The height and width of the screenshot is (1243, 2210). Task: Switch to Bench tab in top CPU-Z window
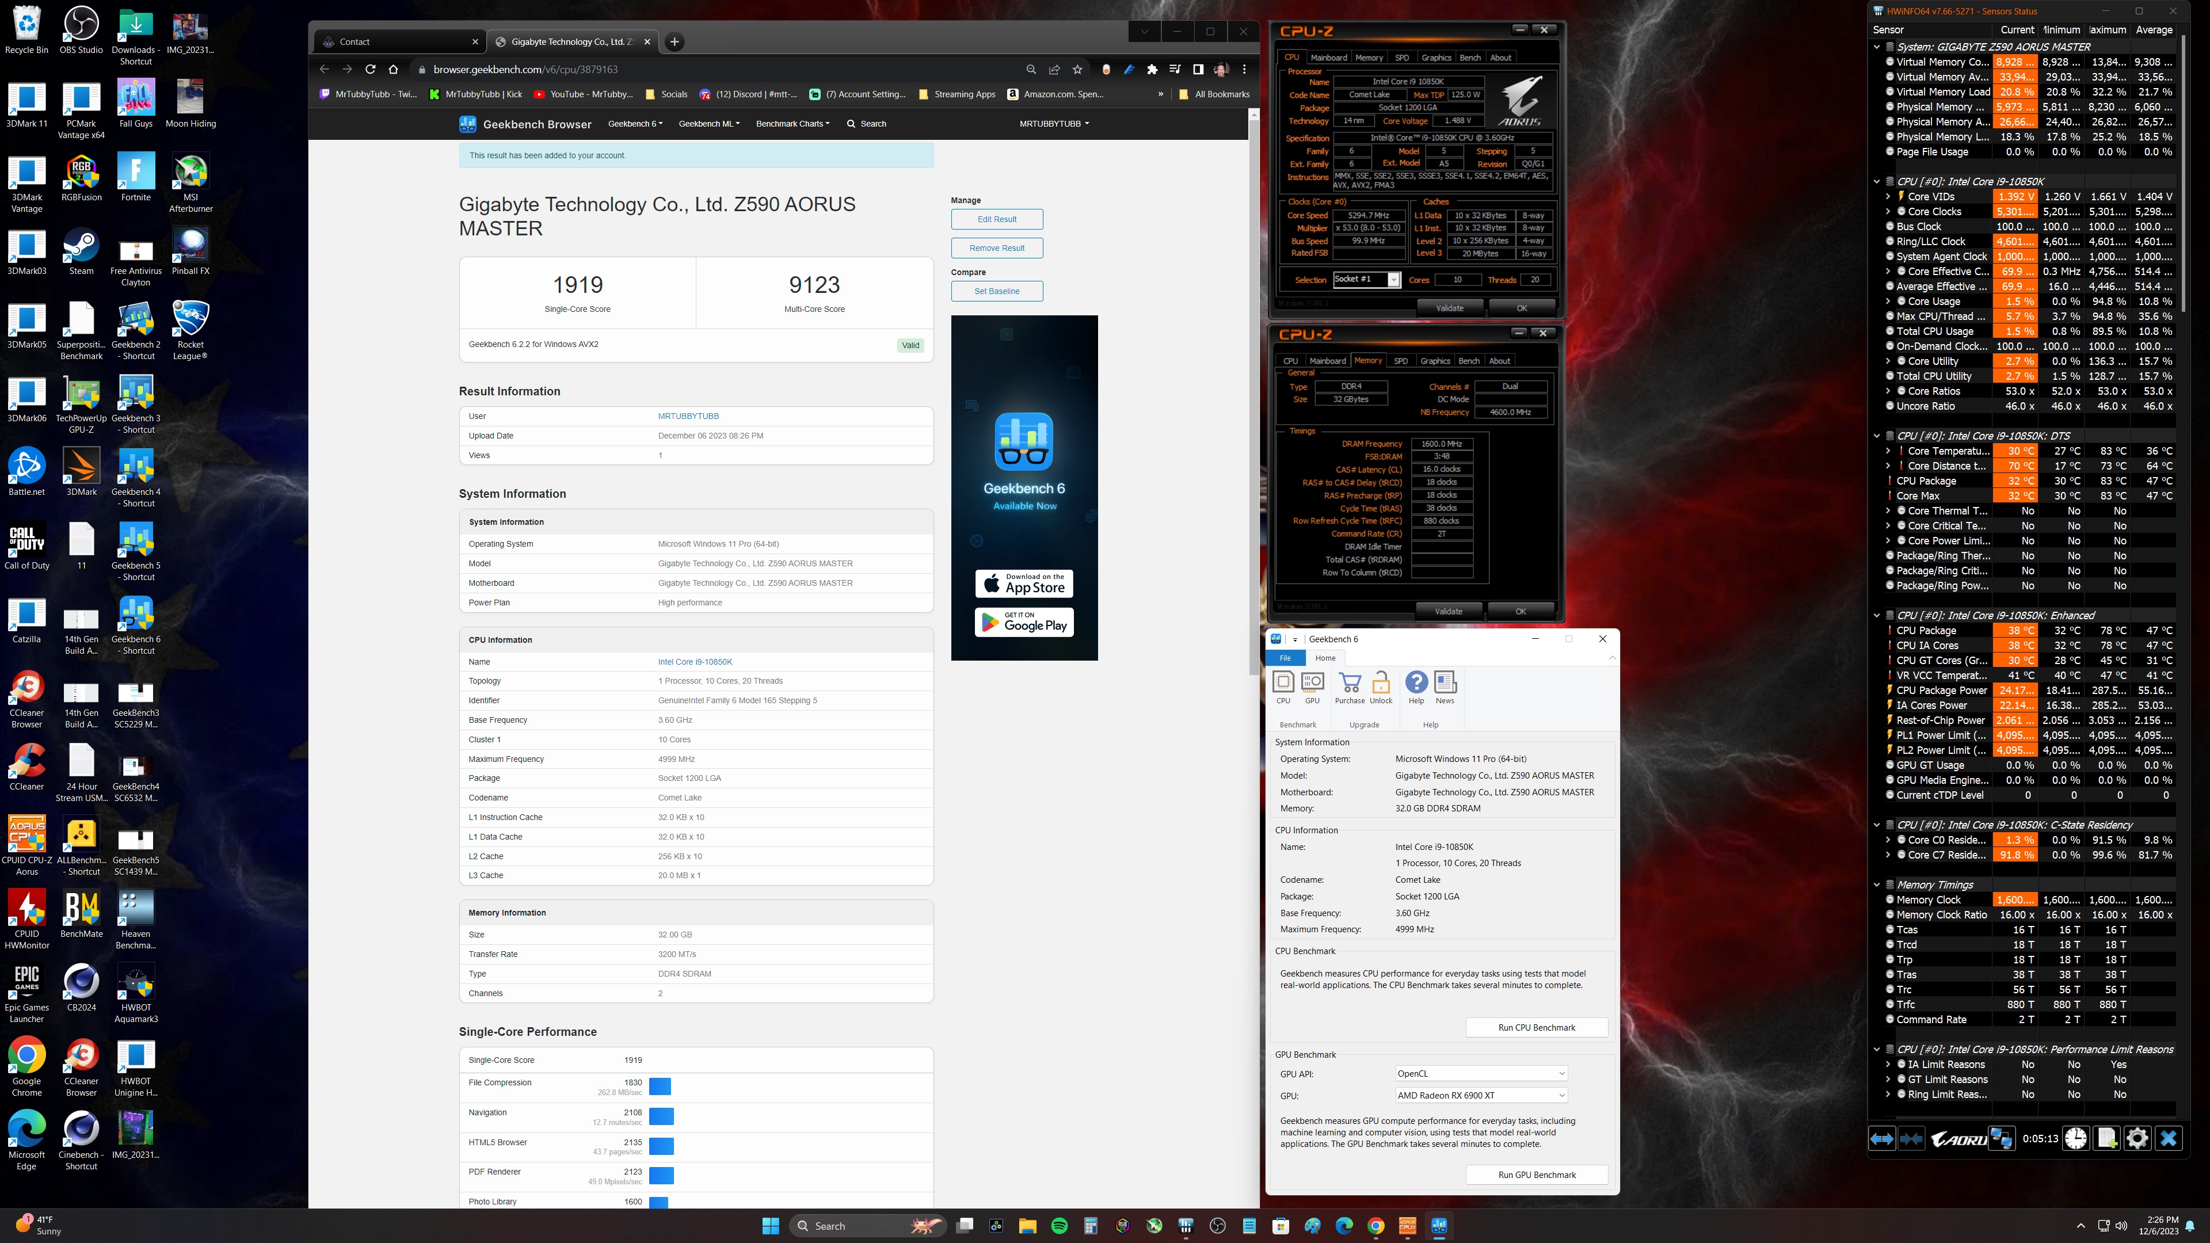1470,58
